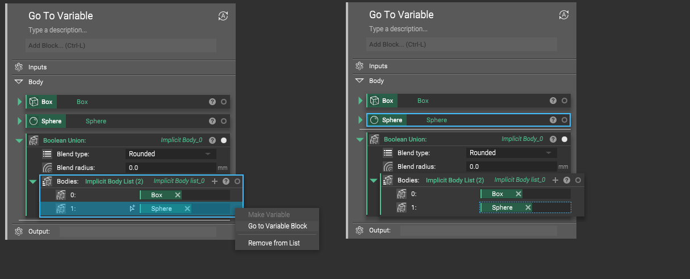Click the Blend radius value field in right panel

click(511, 166)
